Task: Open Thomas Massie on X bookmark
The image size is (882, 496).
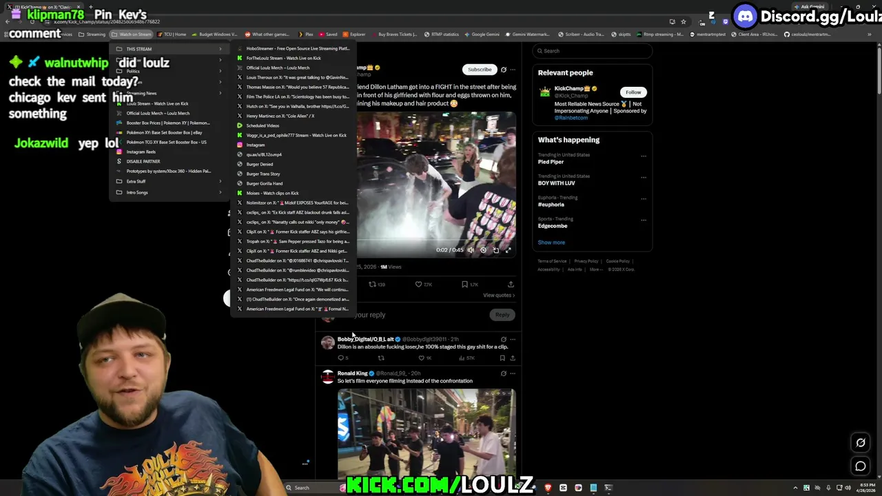Action: pos(293,87)
